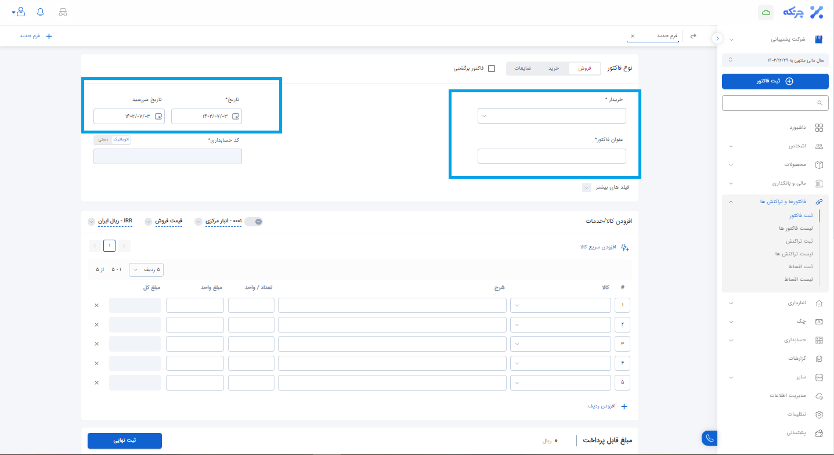Switch accounting code mode to اتوماتیک
834x455 pixels.
coord(120,140)
